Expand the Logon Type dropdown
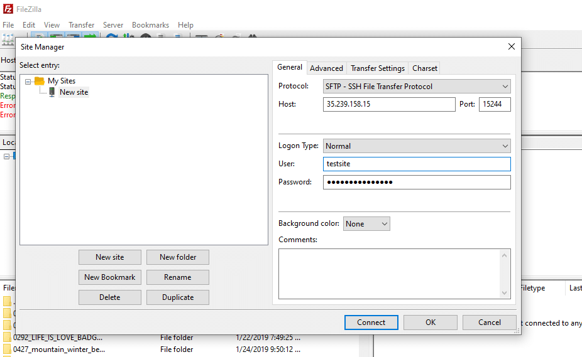The image size is (582, 357). pyautogui.click(x=416, y=146)
